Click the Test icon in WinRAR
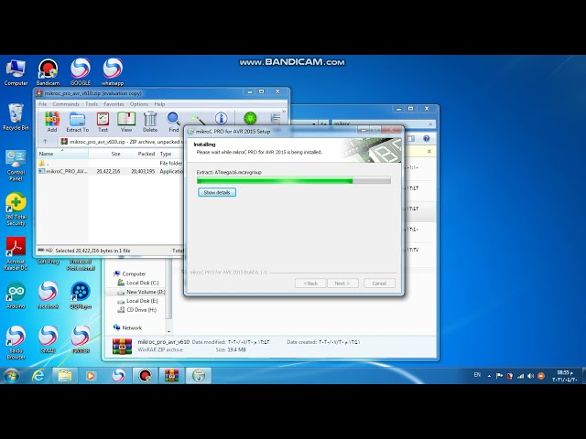Image resolution: width=586 pixels, height=439 pixels. [103, 122]
